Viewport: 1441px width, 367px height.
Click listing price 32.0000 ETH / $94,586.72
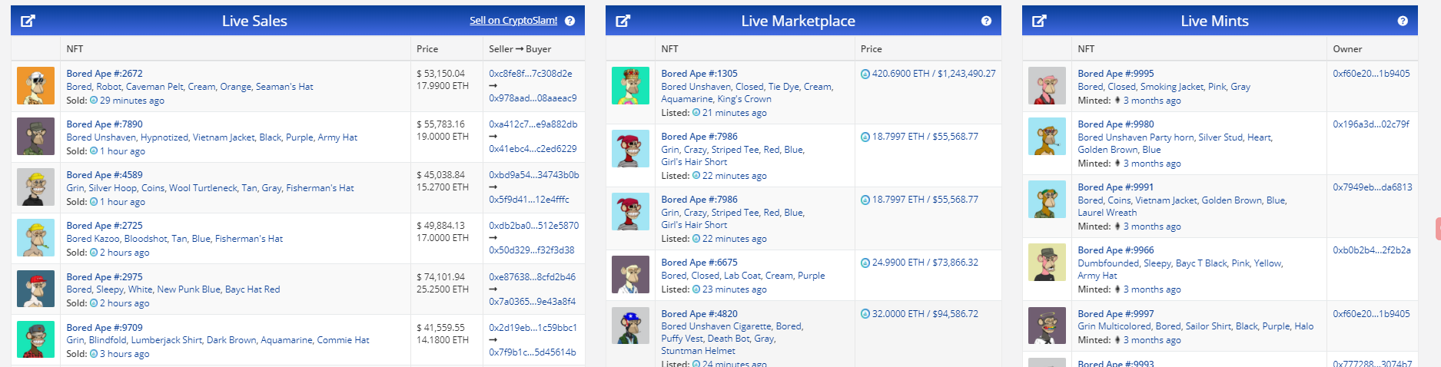[919, 314]
